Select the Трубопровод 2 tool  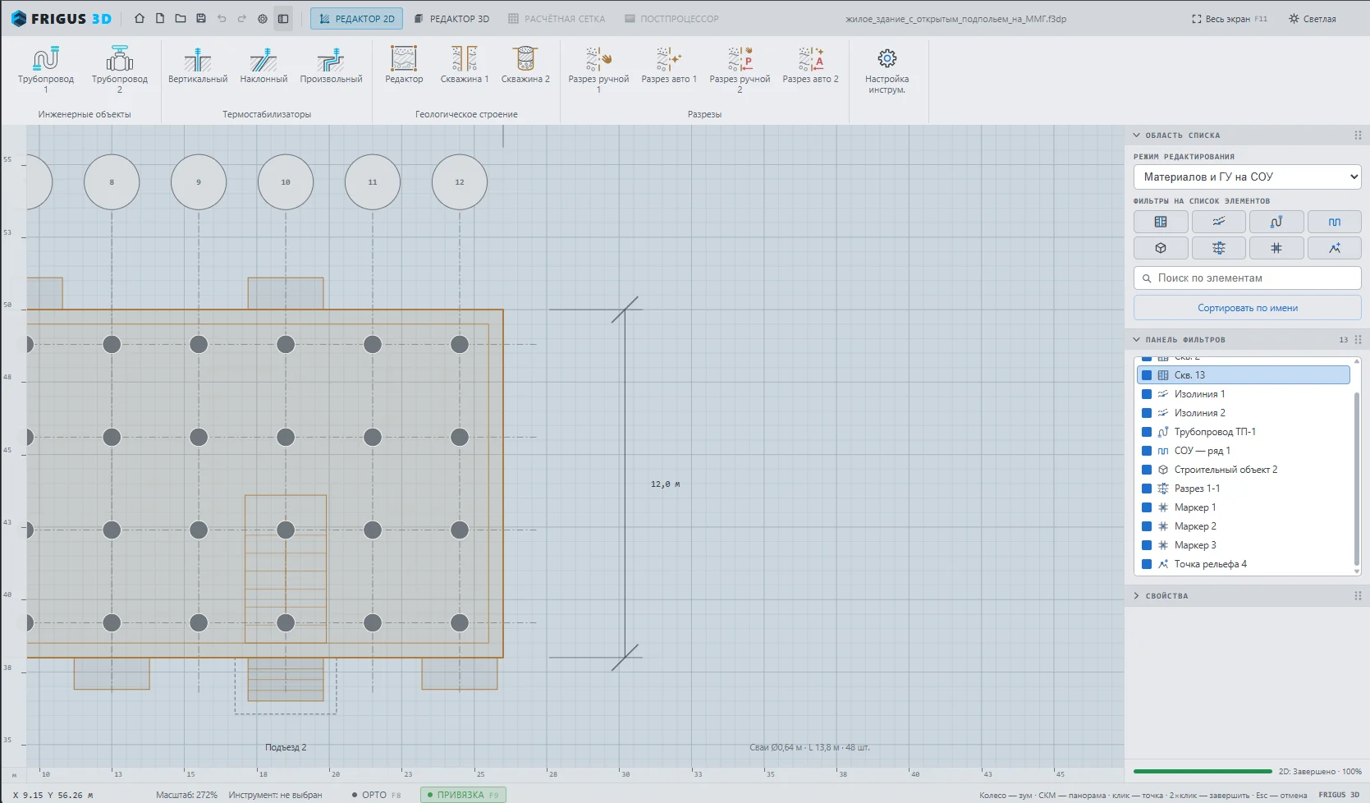pyautogui.click(x=120, y=69)
